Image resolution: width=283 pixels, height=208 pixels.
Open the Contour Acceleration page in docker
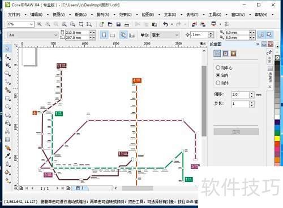[233, 54]
